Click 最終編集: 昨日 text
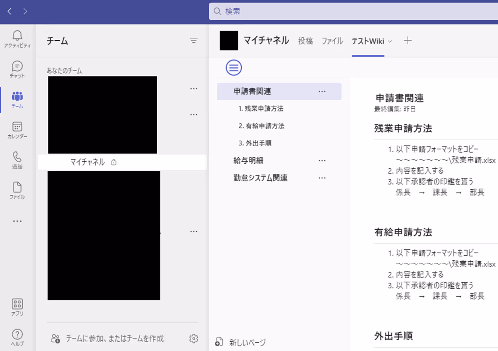Viewport: 498px width, 351px height. (x=395, y=109)
